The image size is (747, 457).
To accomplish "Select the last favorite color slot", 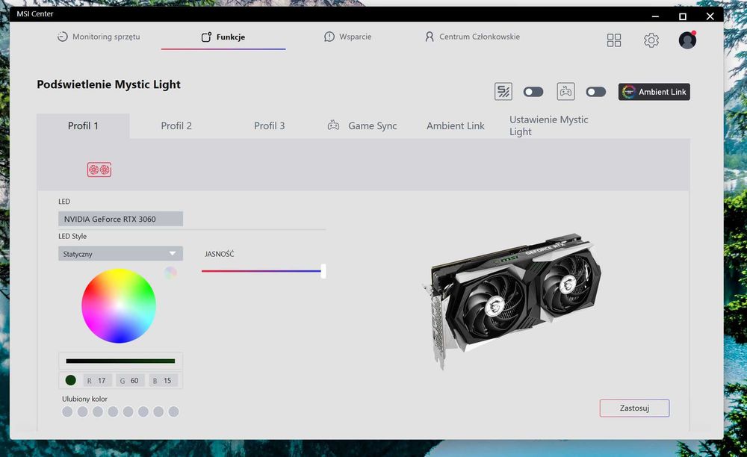I will [174, 411].
